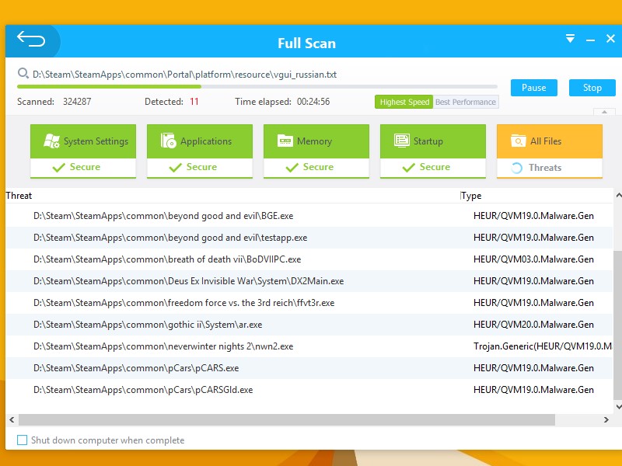Open the Applications scan tile
Screen dimensions: 622x466
pyautogui.click(x=200, y=151)
